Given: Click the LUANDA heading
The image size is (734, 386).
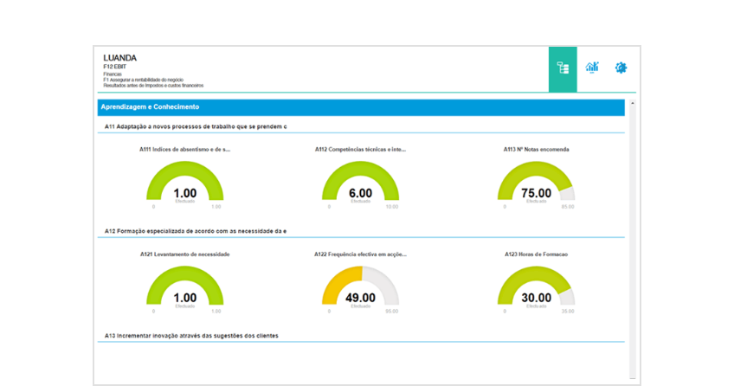Looking at the screenshot, I should point(119,58).
